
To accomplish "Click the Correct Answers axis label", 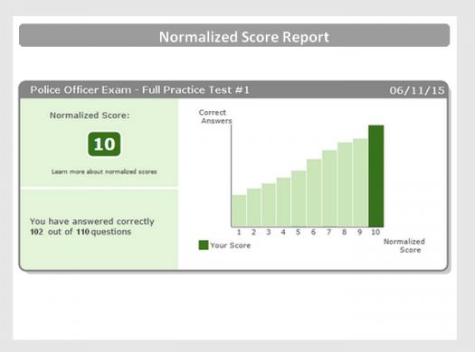I will 214,116.
